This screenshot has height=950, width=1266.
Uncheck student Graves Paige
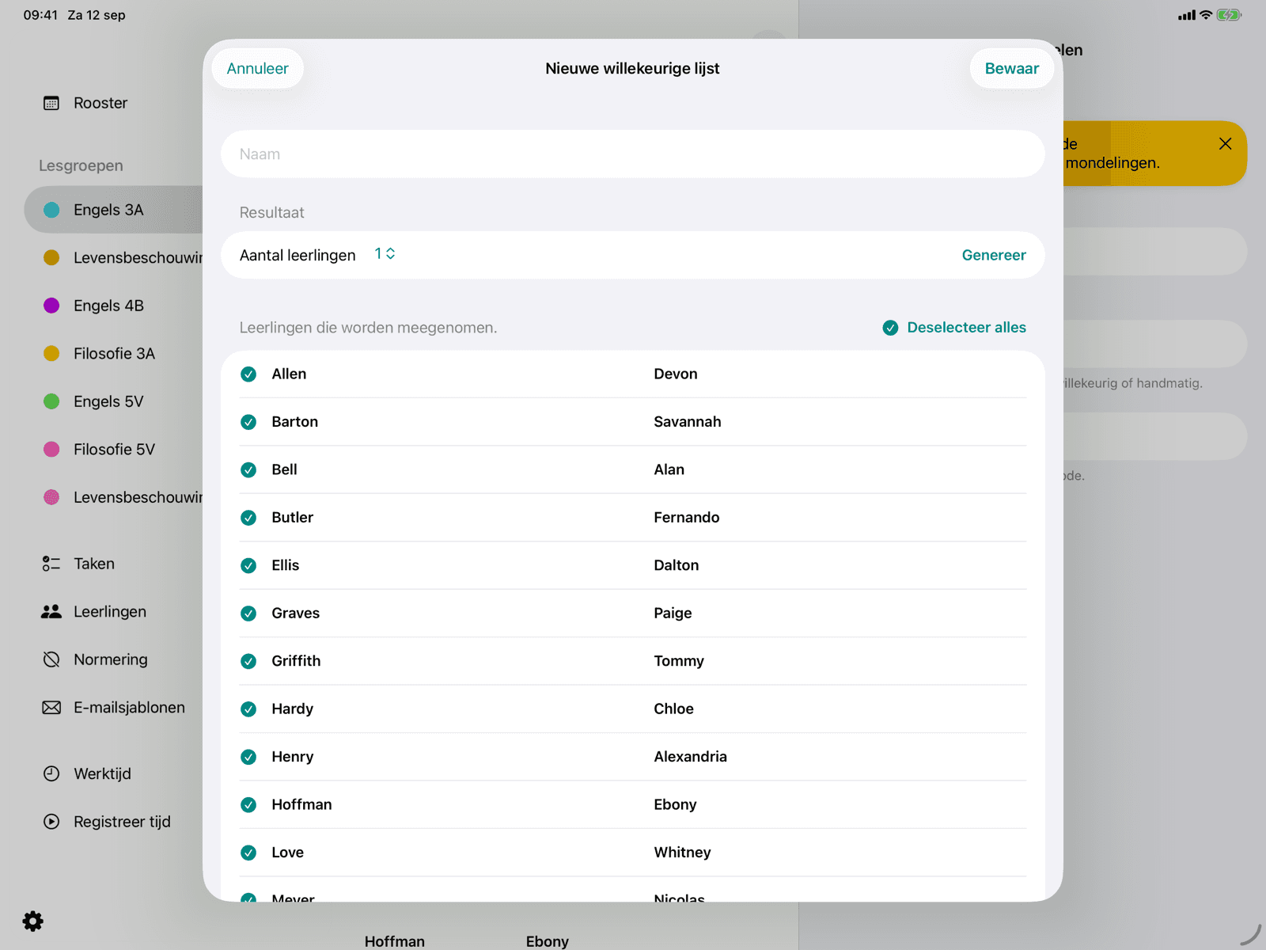(x=248, y=614)
